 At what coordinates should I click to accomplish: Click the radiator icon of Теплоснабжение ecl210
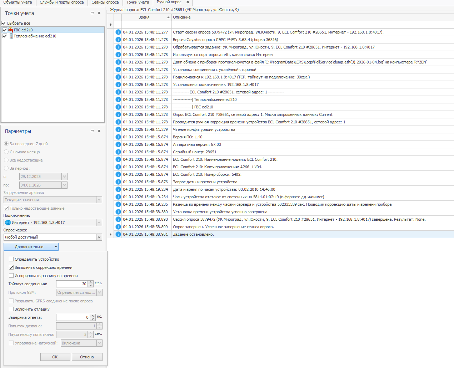[x=11, y=36]
